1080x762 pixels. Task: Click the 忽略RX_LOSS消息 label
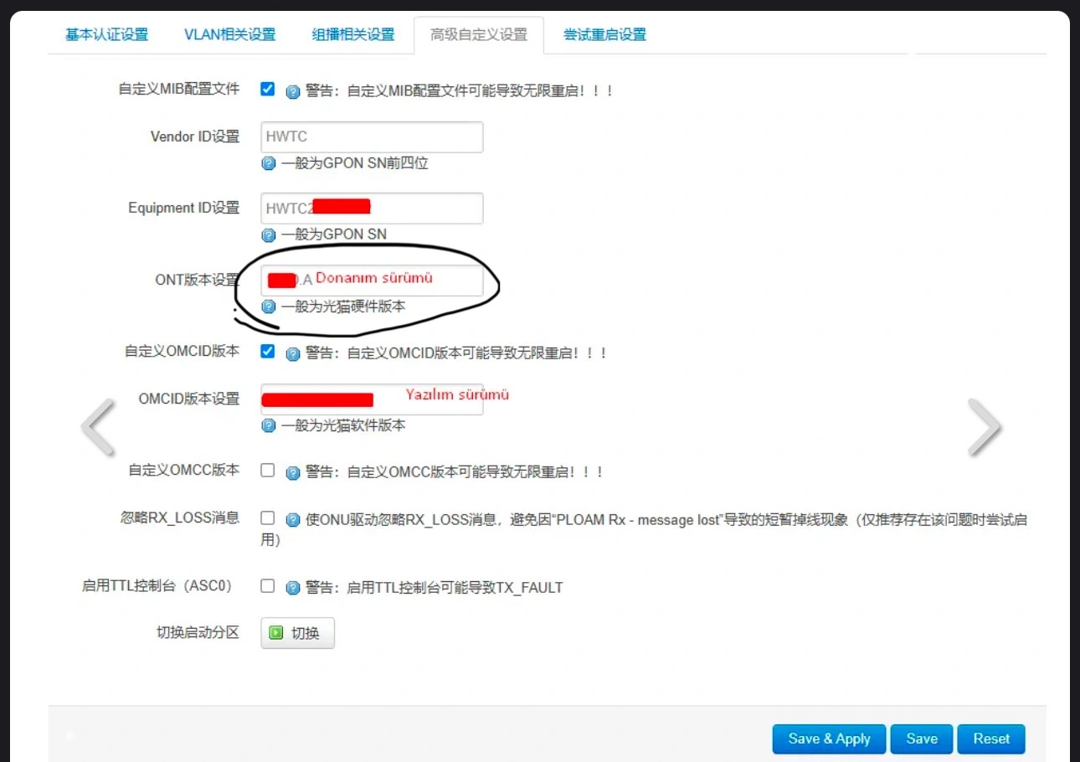point(180,517)
